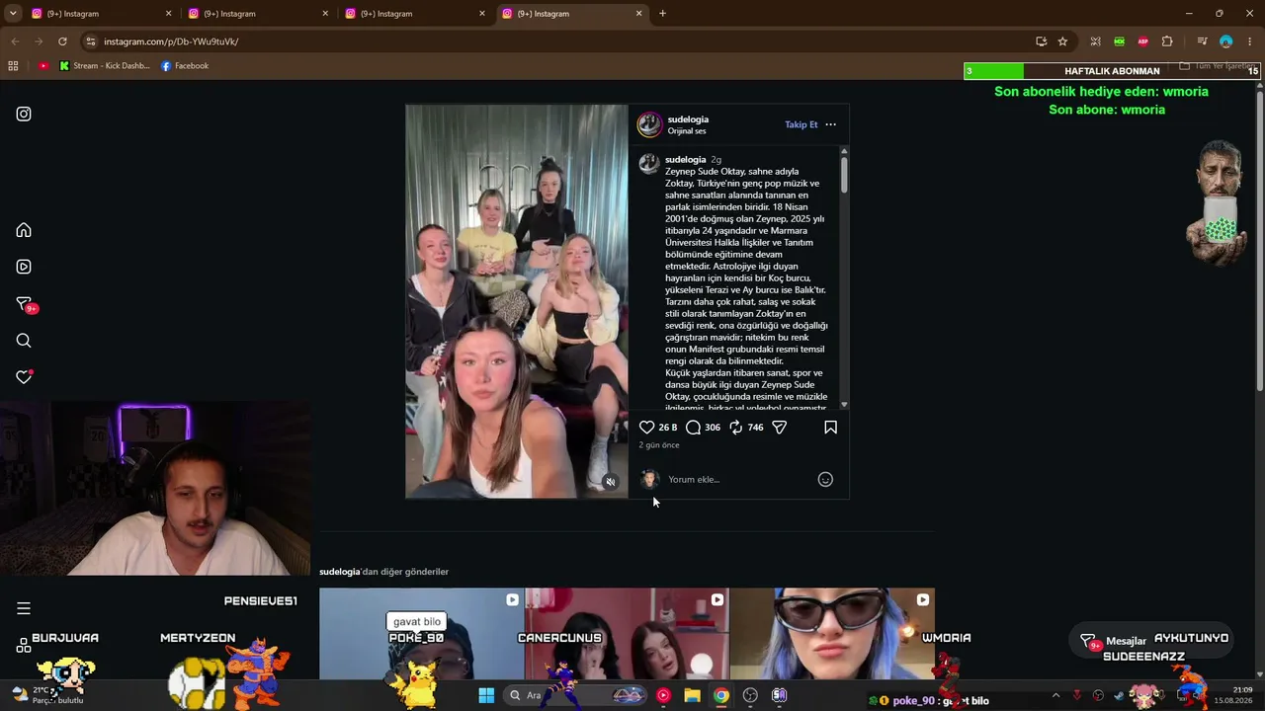Image resolution: width=1265 pixels, height=711 pixels.
Task: Open comments via speech bubble icon
Action: pyautogui.click(x=694, y=428)
